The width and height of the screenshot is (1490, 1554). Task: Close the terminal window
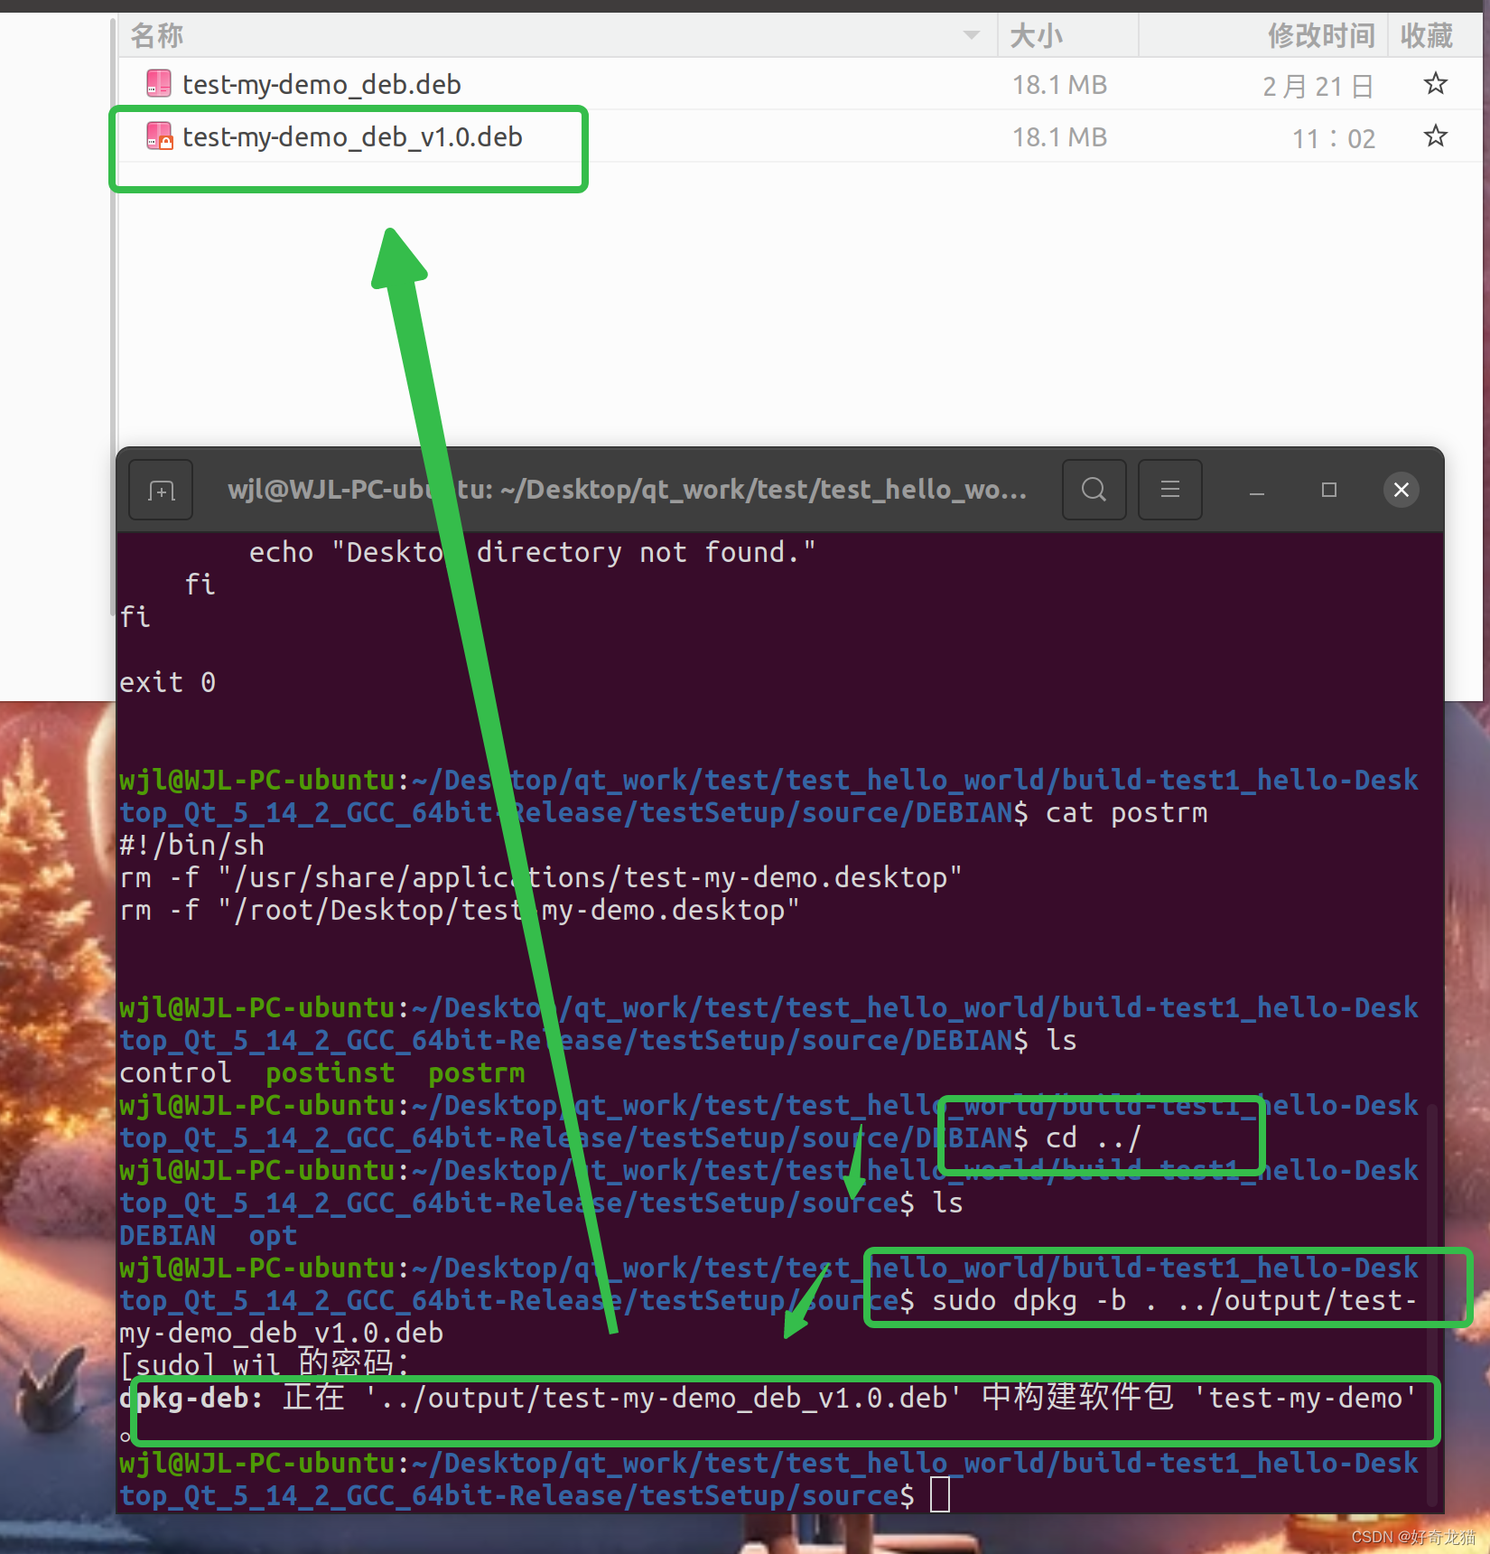pos(1401,490)
